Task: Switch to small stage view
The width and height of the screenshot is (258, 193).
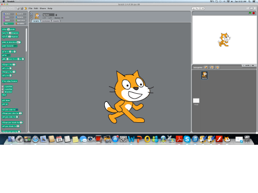Action: tap(248, 9)
